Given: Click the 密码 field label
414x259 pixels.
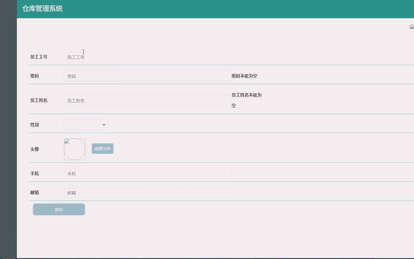Looking at the screenshot, I should coord(35,76).
